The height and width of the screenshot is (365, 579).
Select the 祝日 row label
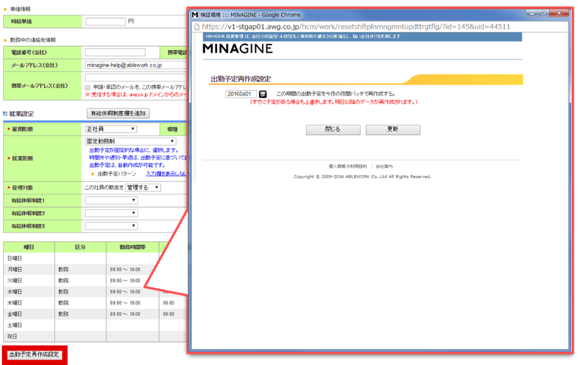pos(12,336)
